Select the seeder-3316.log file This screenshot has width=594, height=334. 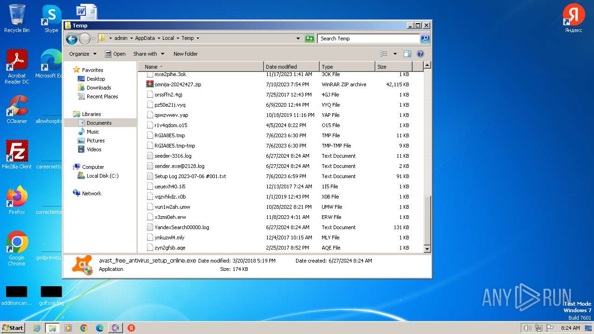[x=173, y=156]
